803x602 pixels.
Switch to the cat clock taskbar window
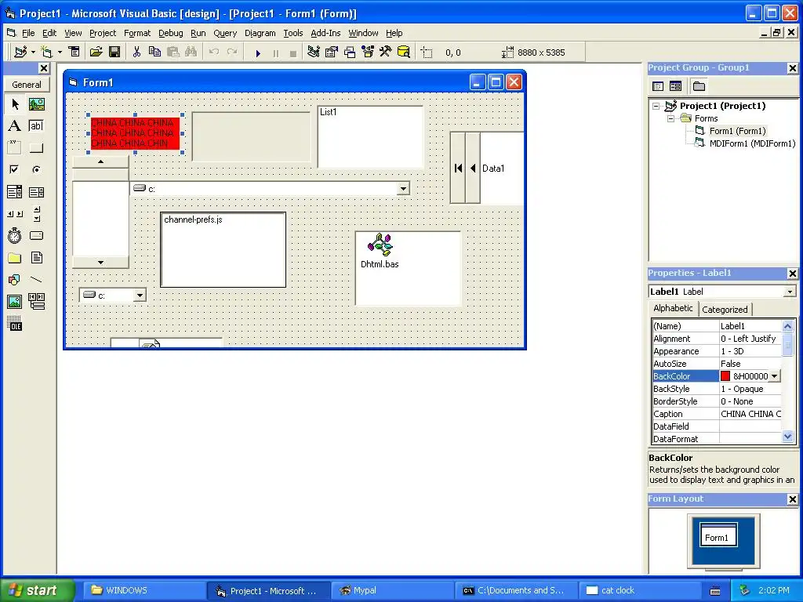pos(639,591)
